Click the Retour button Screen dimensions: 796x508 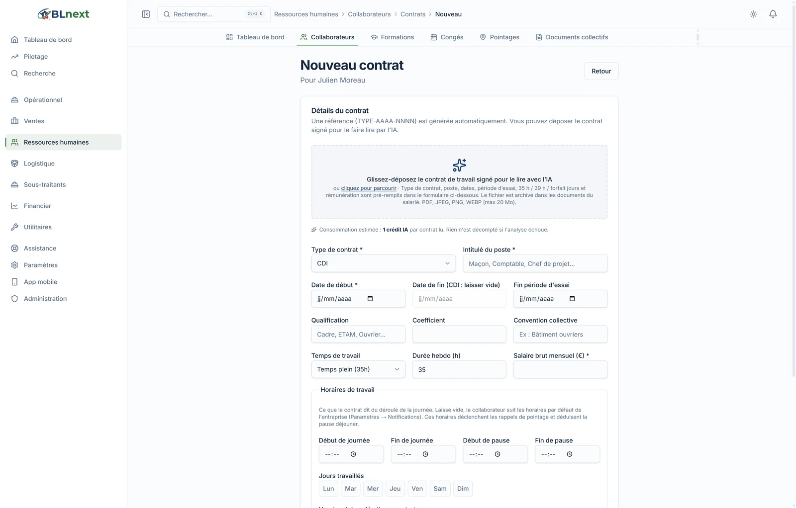coord(601,71)
